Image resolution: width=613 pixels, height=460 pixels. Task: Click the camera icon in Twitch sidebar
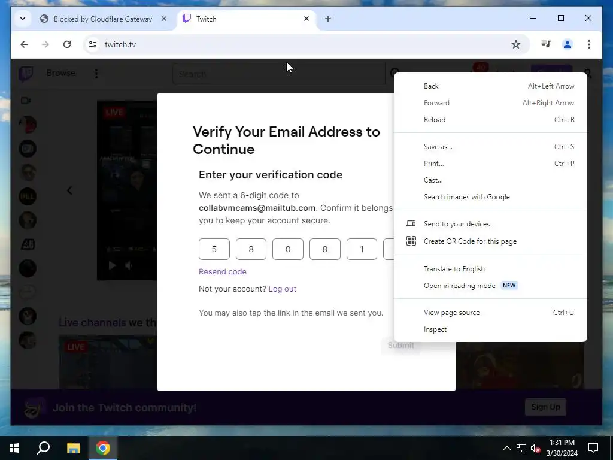coord(26,101)
